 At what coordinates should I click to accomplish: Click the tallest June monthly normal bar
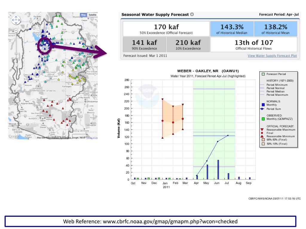218,169
